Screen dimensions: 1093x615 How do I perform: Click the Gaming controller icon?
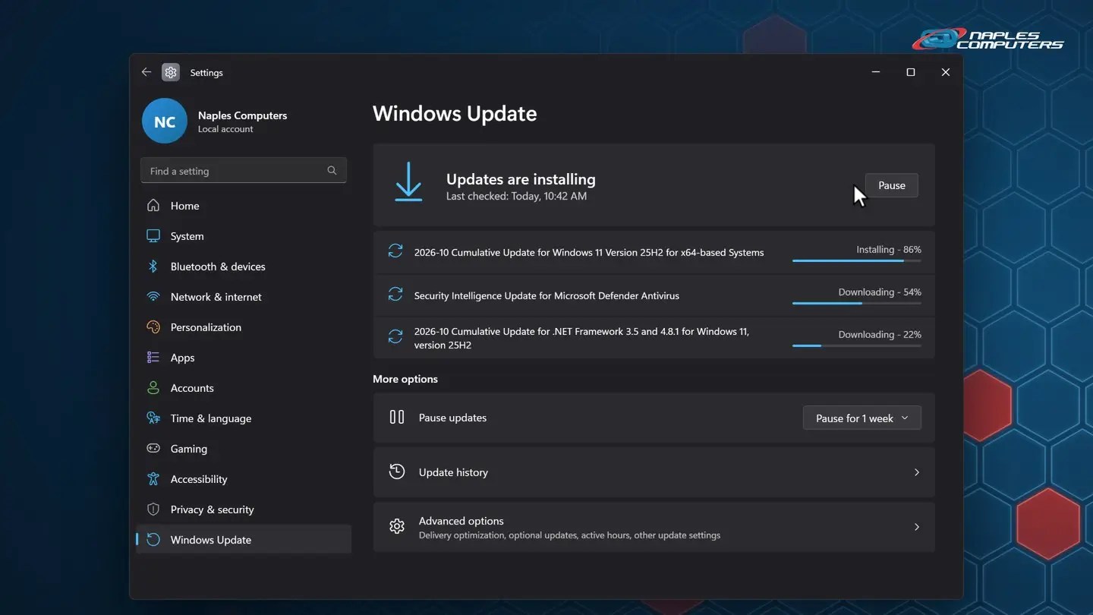pos(153,449)
